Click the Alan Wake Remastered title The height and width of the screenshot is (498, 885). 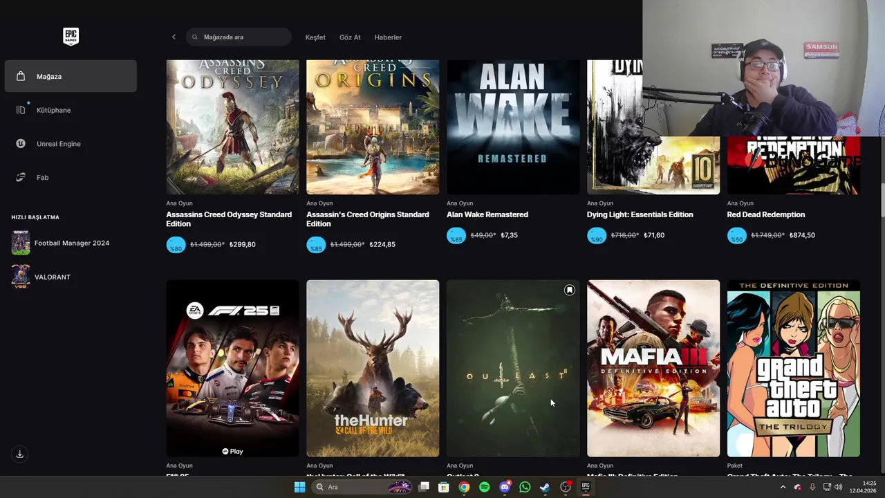click(x=487, y=214)
